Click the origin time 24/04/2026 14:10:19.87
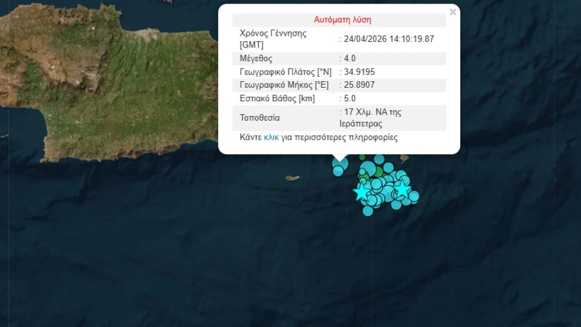 pyautogui.click(x=389, y=39)
